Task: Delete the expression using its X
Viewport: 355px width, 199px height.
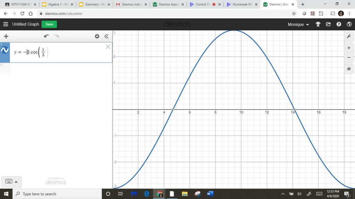Action: [108, 47]
